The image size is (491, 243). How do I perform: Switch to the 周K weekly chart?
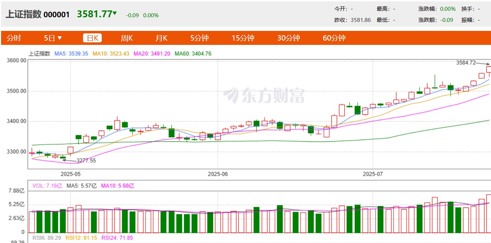click(x=127, y=38)
